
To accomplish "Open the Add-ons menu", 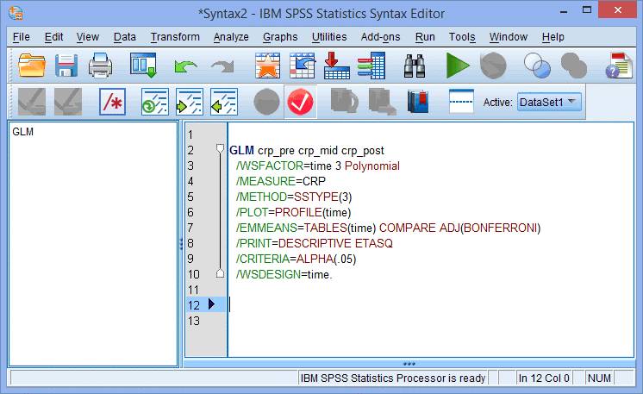I will click(x=381, y=37).
